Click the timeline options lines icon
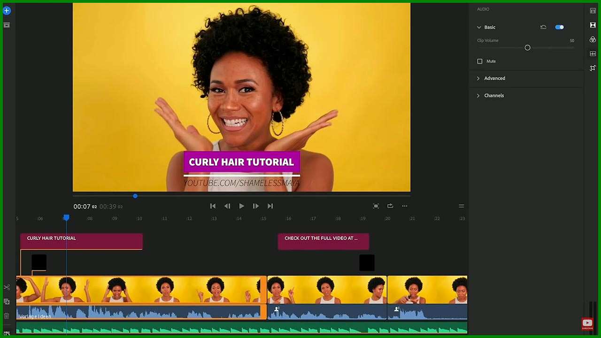Image resolution: width=601 pixels, height=338 pixels. pyautogui.click(x=461, y=206)
